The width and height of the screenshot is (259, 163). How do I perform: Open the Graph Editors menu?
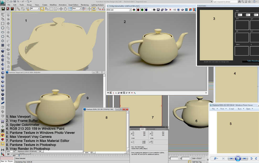pos(73,5)
